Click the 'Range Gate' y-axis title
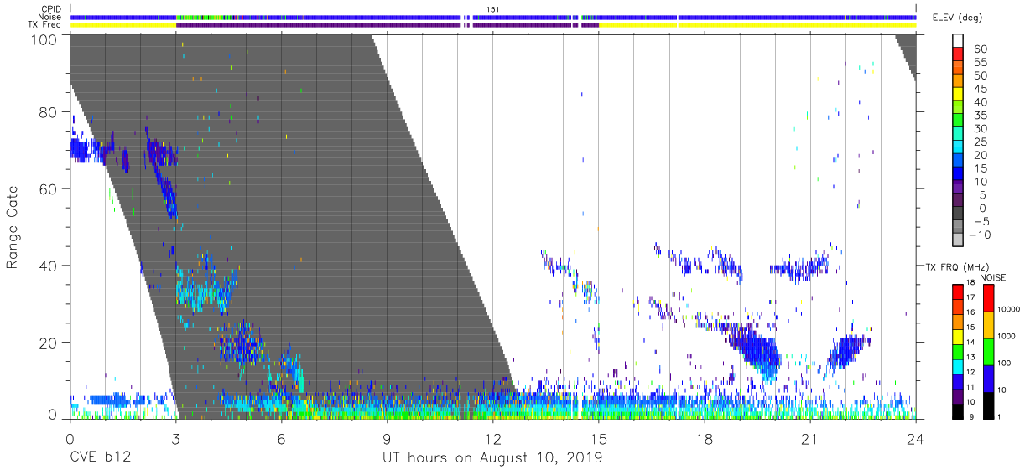This screenshot has width=1030, height=475. coord(13,228)
